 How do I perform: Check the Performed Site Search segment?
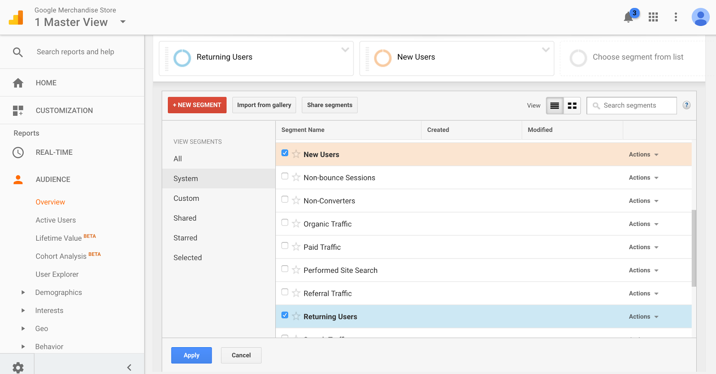pyautogui.click(x=285, y=269)
